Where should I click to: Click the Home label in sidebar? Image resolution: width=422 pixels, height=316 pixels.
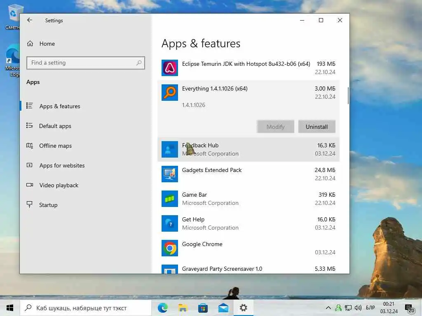[x=47, y=44]
